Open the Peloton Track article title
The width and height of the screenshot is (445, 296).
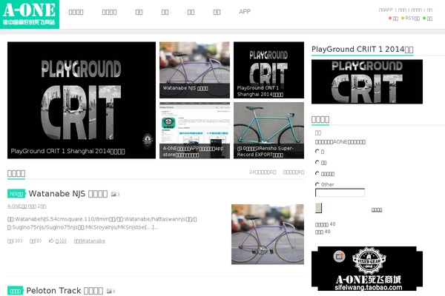(x=65, y=291)
